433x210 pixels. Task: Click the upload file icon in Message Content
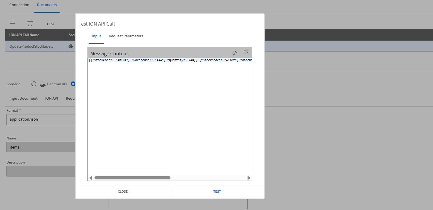(247, 53)
